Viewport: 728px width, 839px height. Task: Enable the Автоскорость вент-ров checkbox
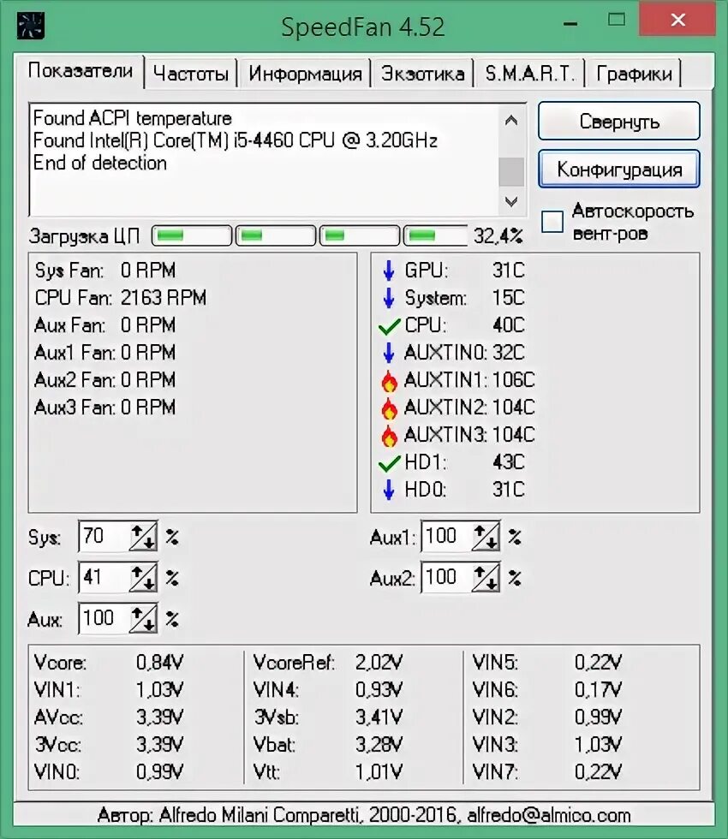(x=552, y=222)
